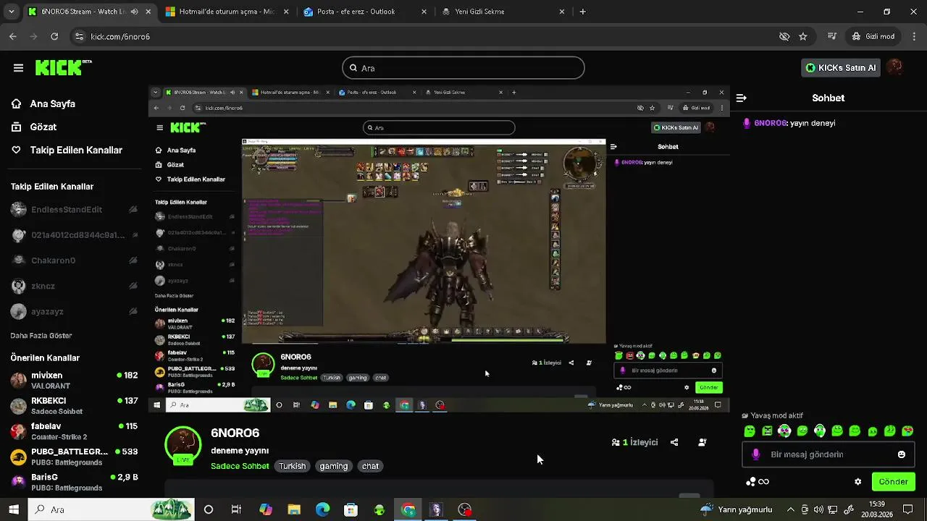Click the Turkish tag
Viewport: 927px width, 521px height.
(x=293, y=466)
